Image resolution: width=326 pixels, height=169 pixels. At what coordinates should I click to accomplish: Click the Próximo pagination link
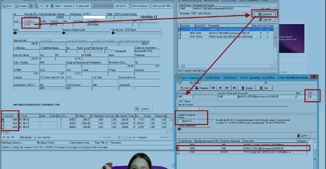pyautogui.click(x=166, y=137)
